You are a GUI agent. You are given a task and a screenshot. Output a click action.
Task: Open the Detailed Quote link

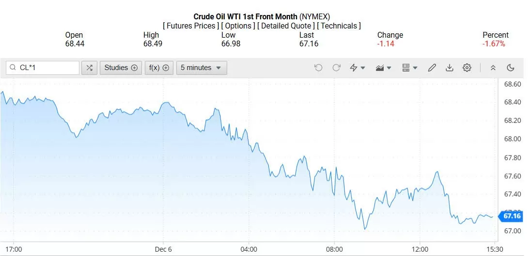coord(286,26)
